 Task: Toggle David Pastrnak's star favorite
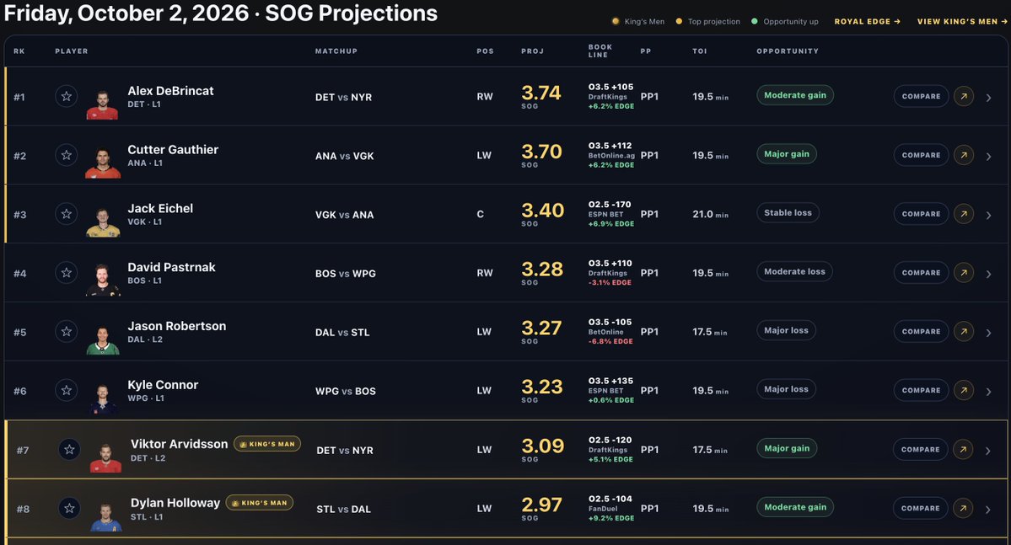tap(67, 273)
